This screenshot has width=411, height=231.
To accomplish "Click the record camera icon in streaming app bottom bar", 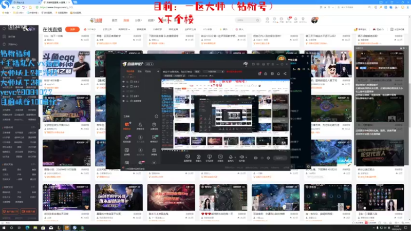I will 256,158.
